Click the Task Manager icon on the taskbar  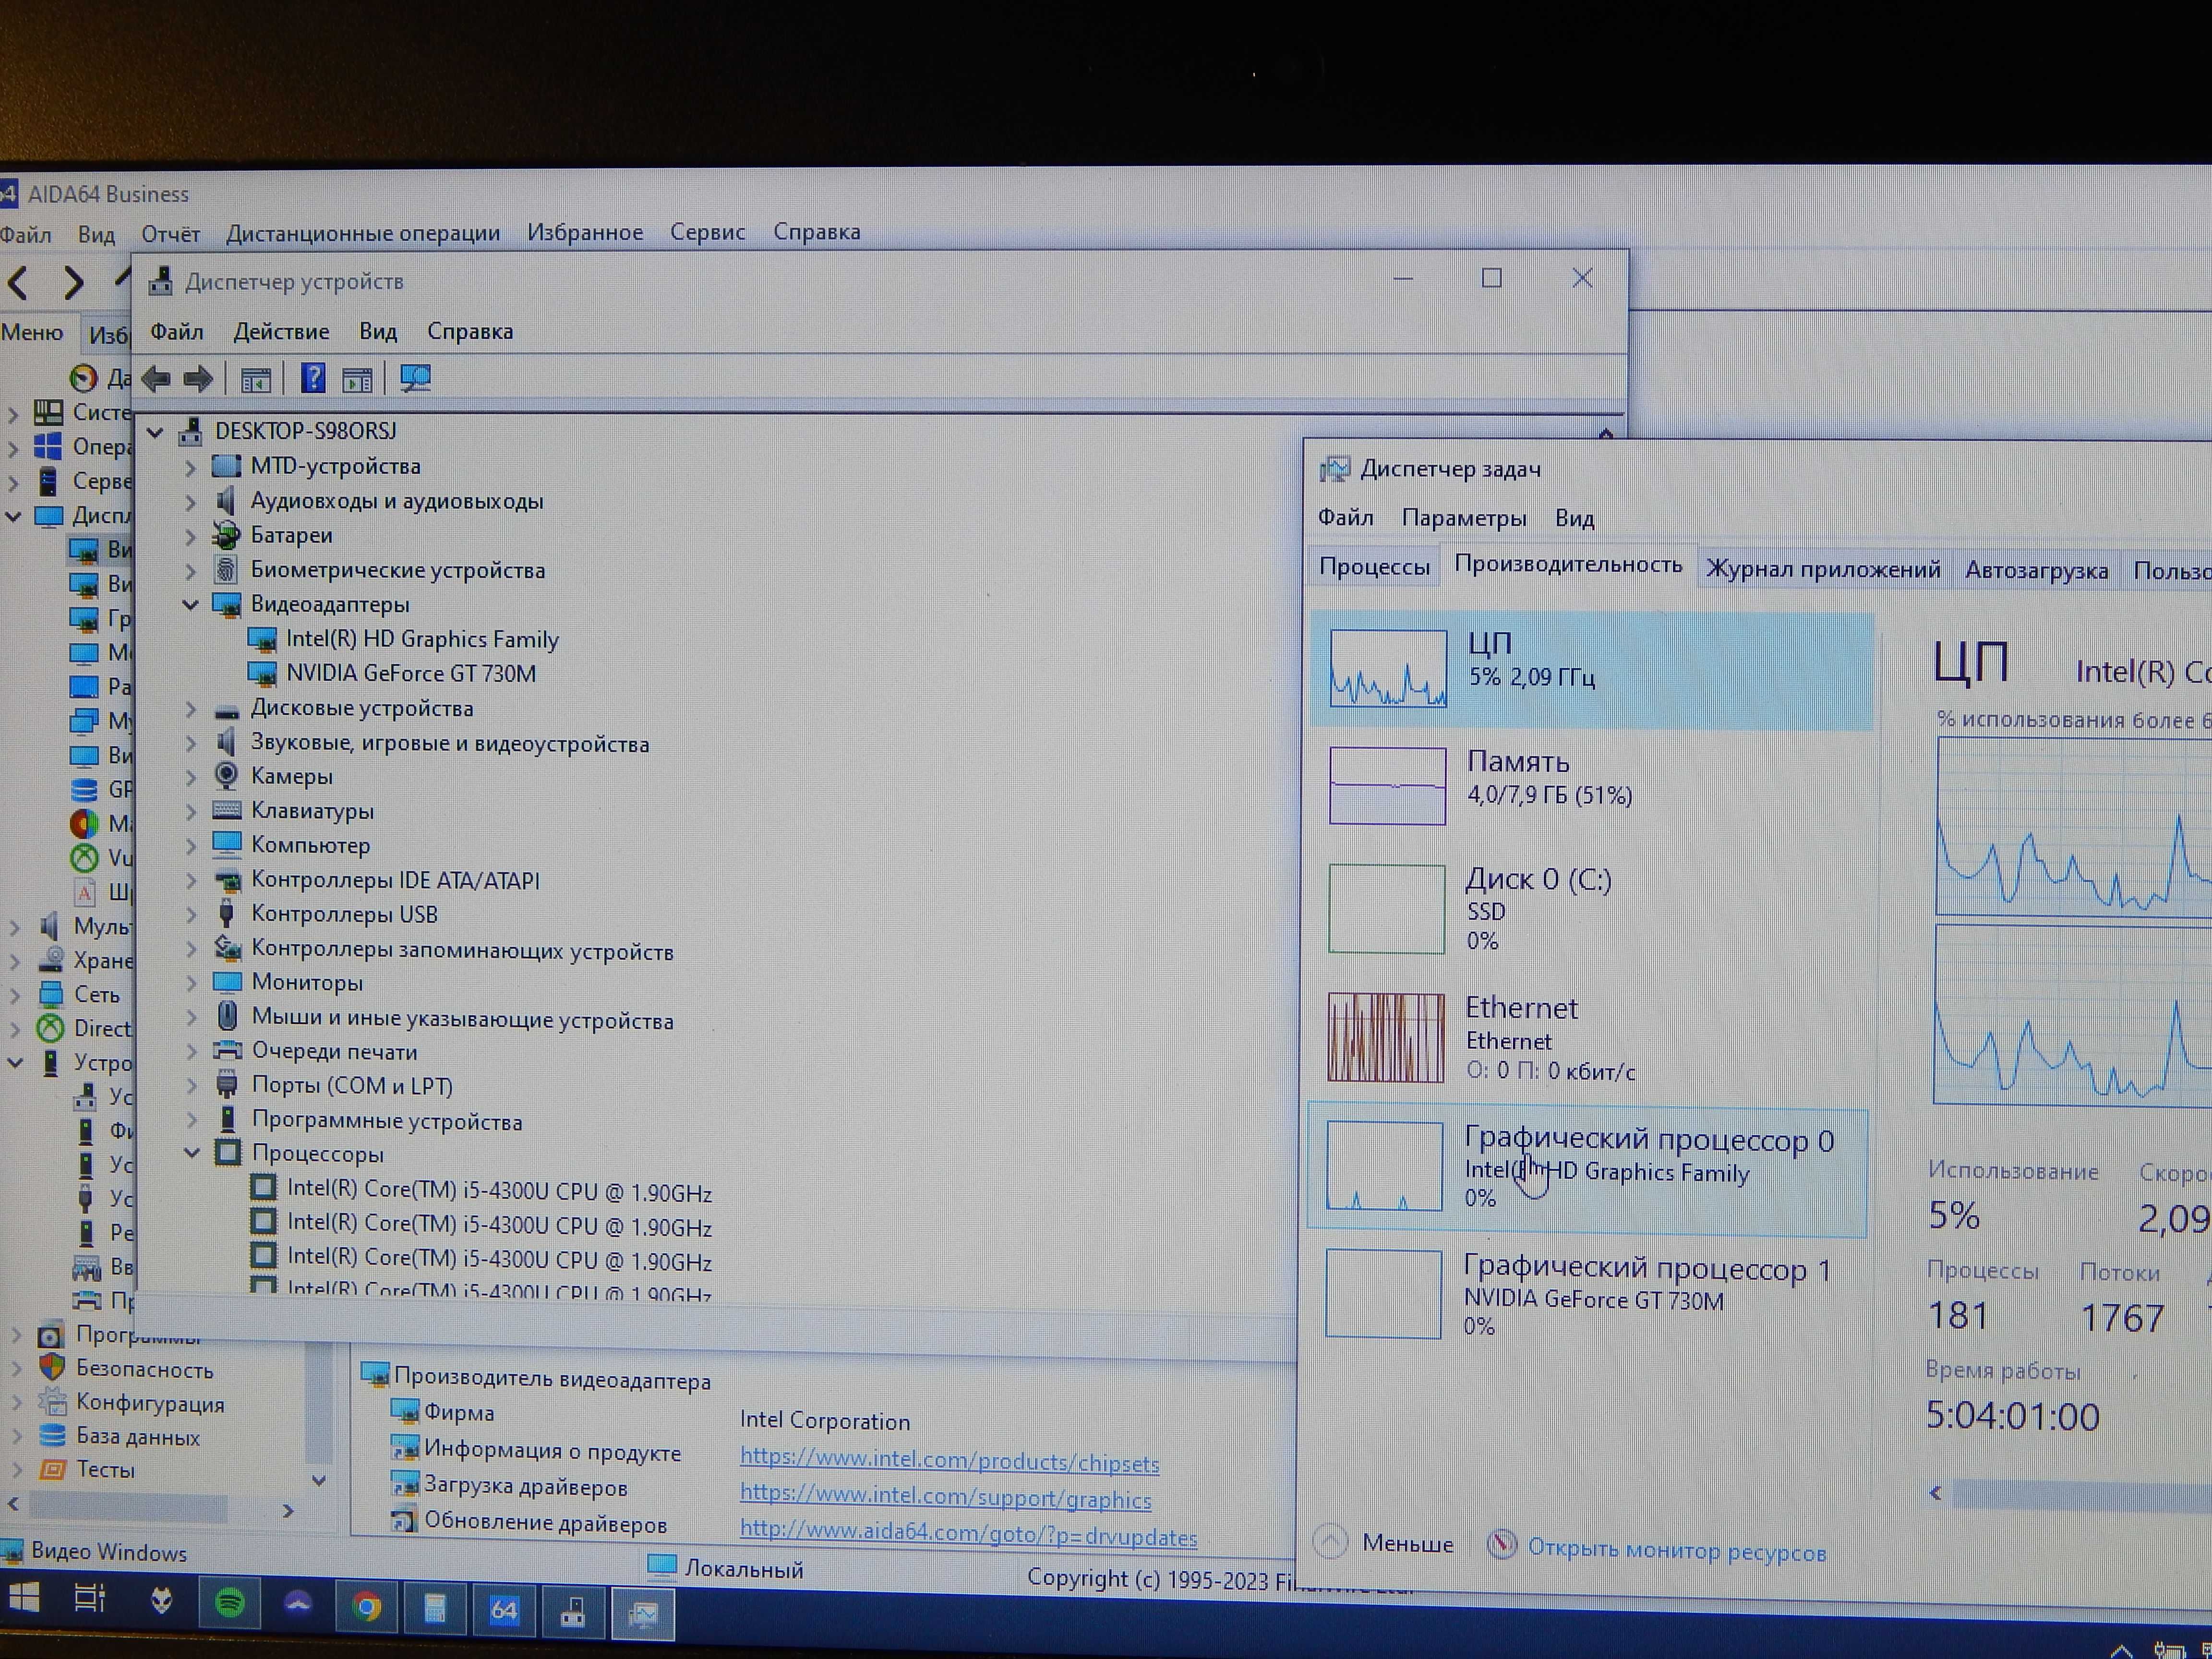(642, 1614)
